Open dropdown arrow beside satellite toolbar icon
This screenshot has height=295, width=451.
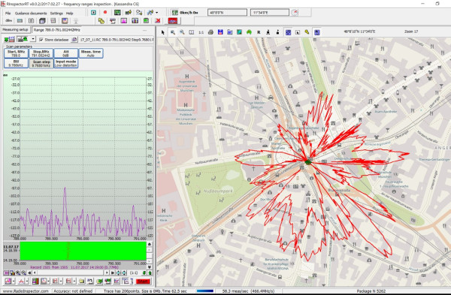point(157,13)
